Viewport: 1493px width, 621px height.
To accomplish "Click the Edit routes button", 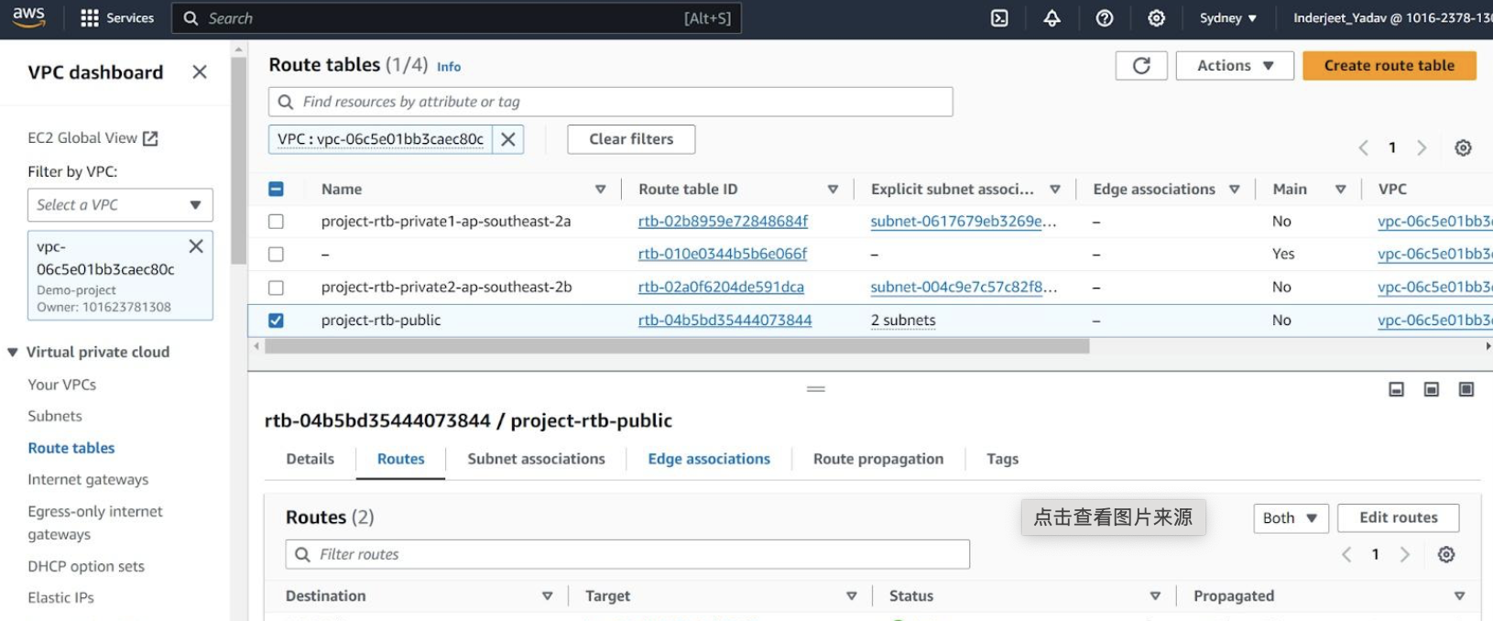I will (x=1398, y=517).
